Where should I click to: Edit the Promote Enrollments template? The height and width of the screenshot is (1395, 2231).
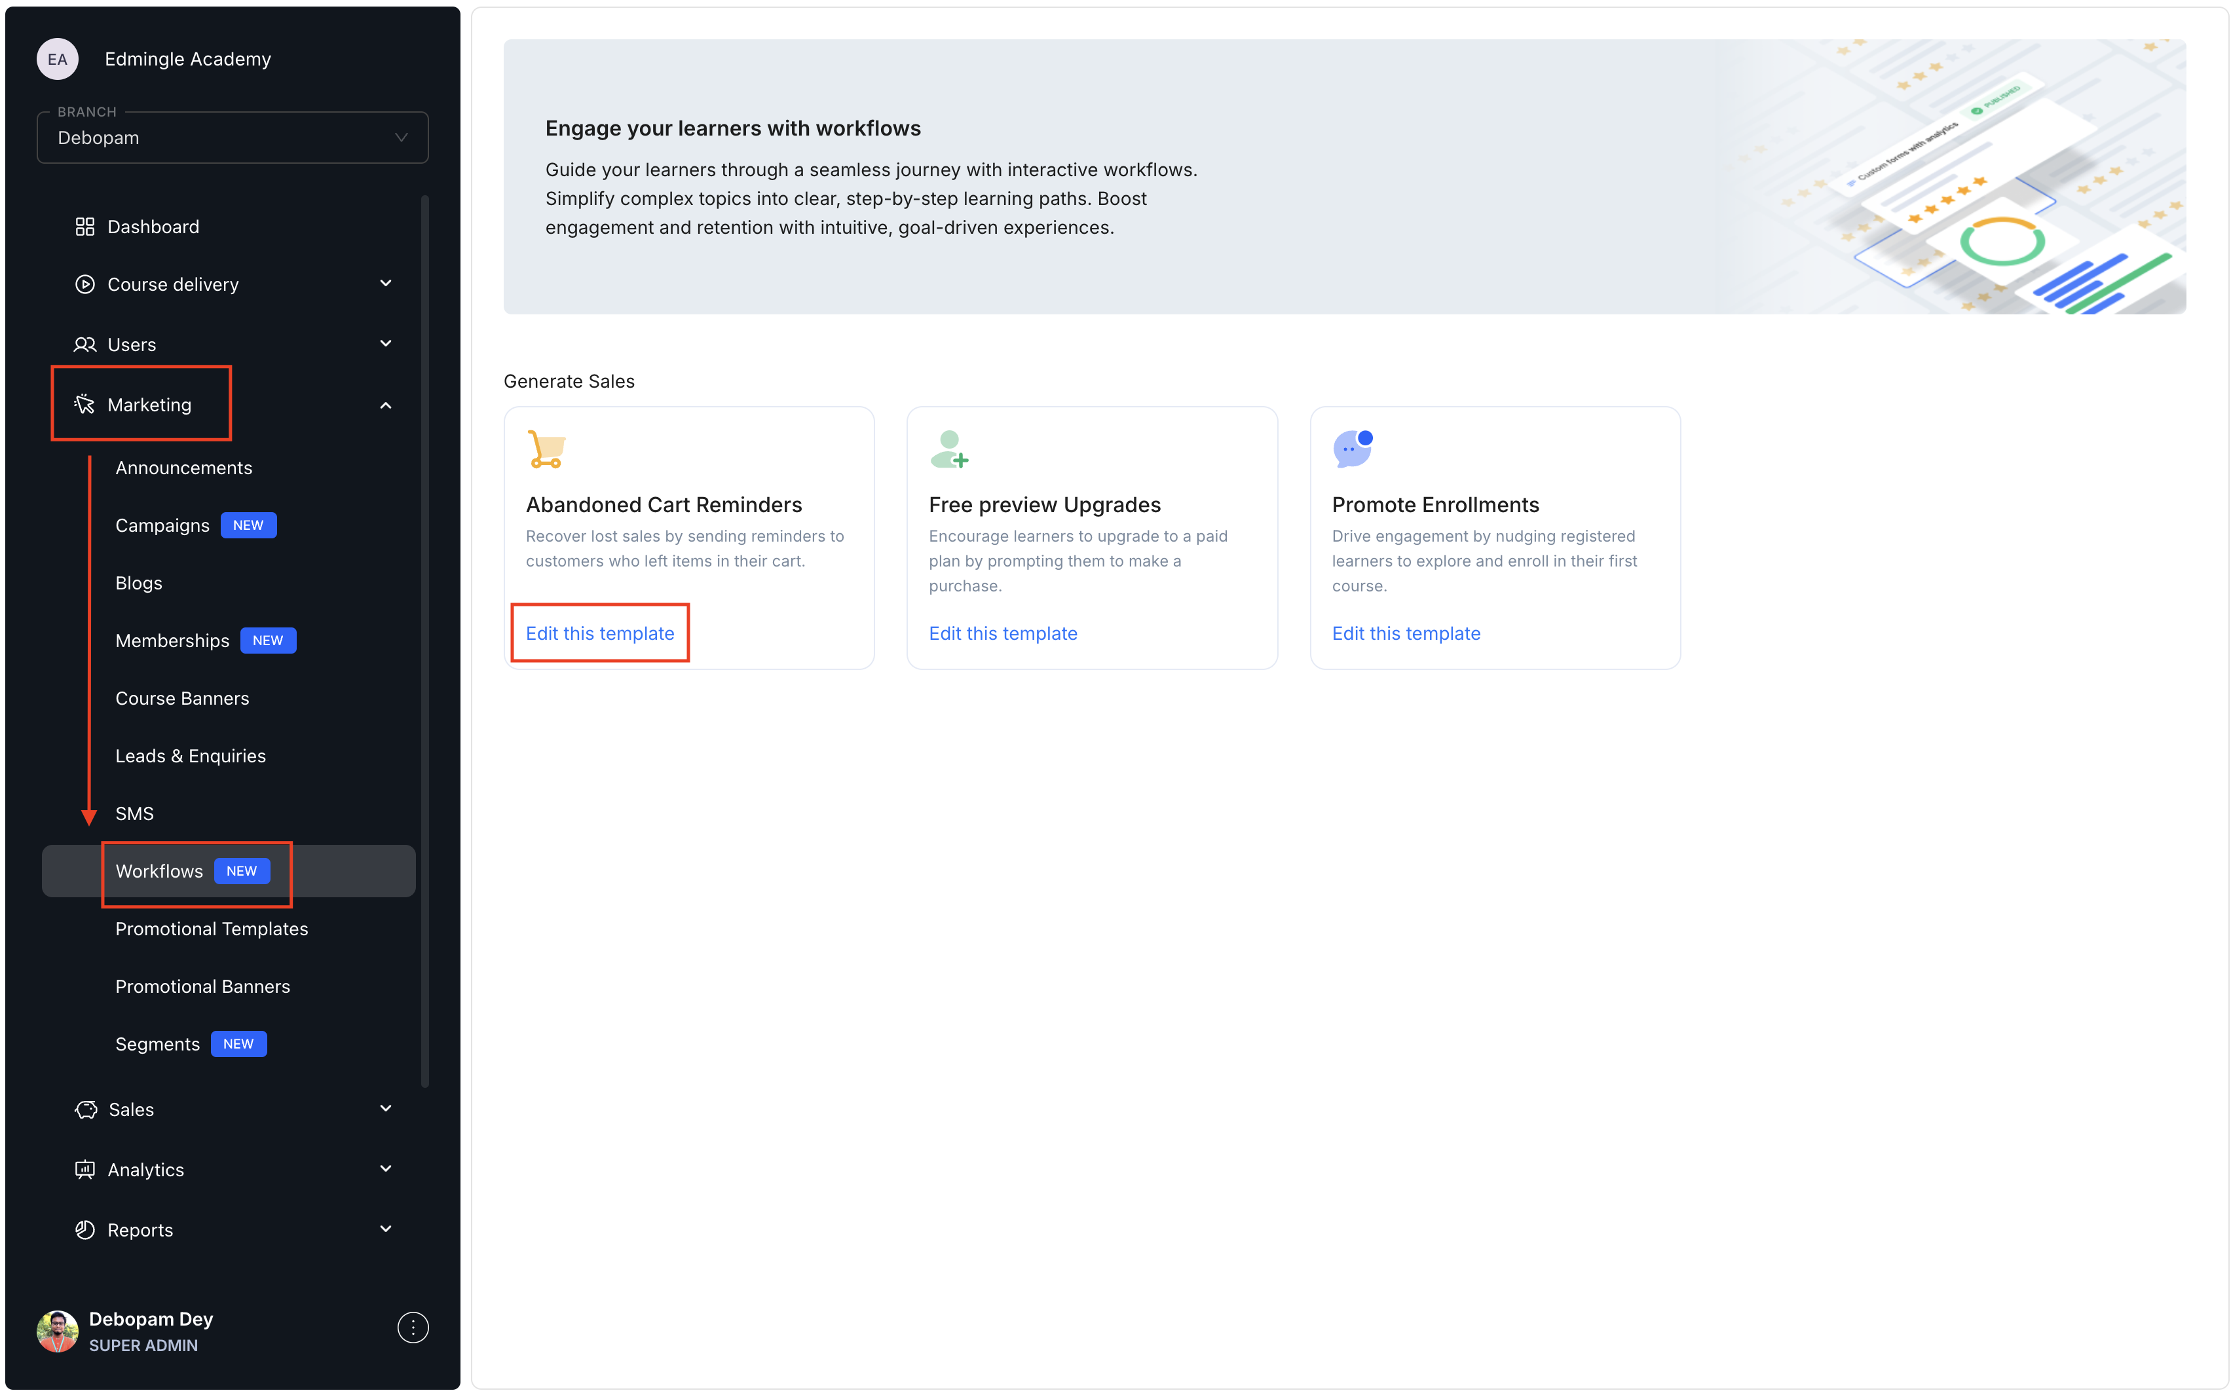point(1406,633)
